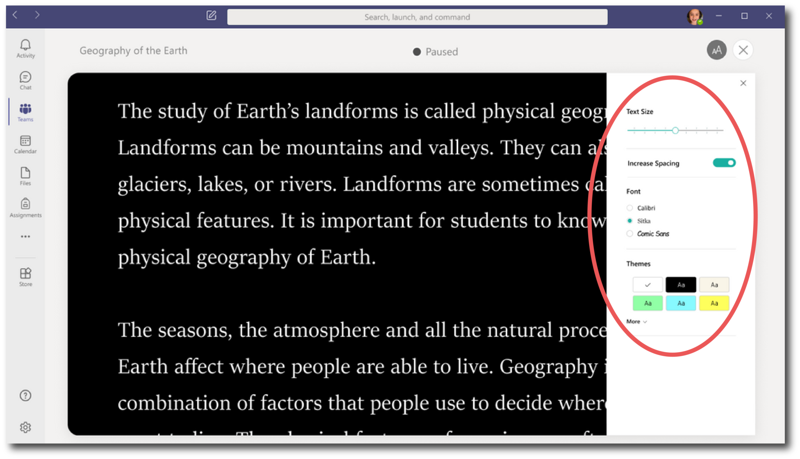Adjust the Text Size slider
800x459 pixels.
[x=675, y=130]
